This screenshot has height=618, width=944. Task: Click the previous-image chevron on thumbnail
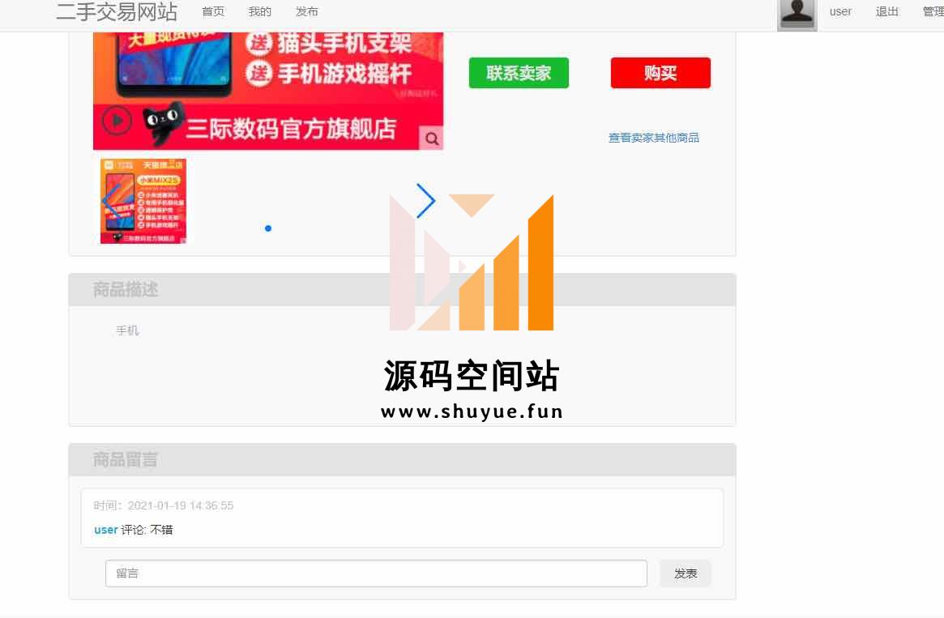pos(110,201)
